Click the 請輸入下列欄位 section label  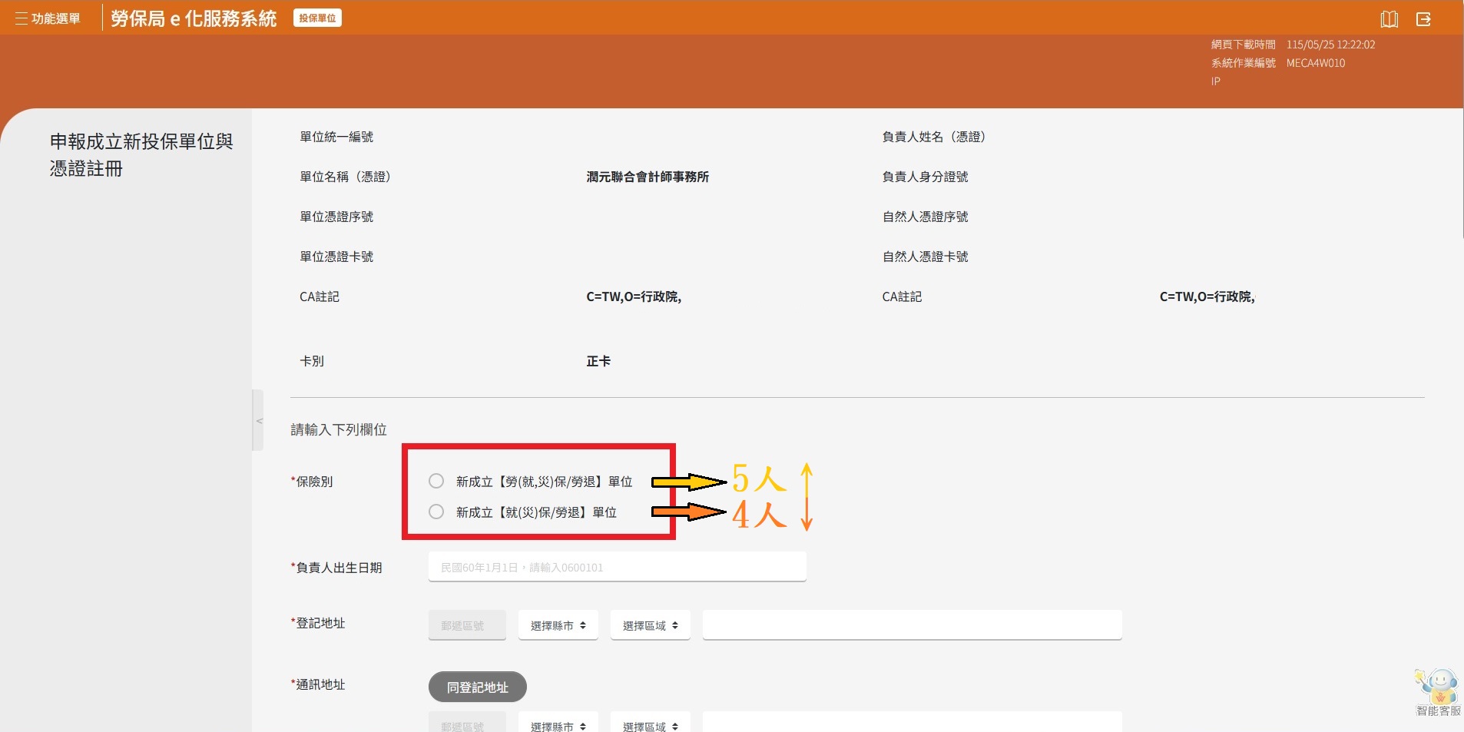tap(339, 429)
